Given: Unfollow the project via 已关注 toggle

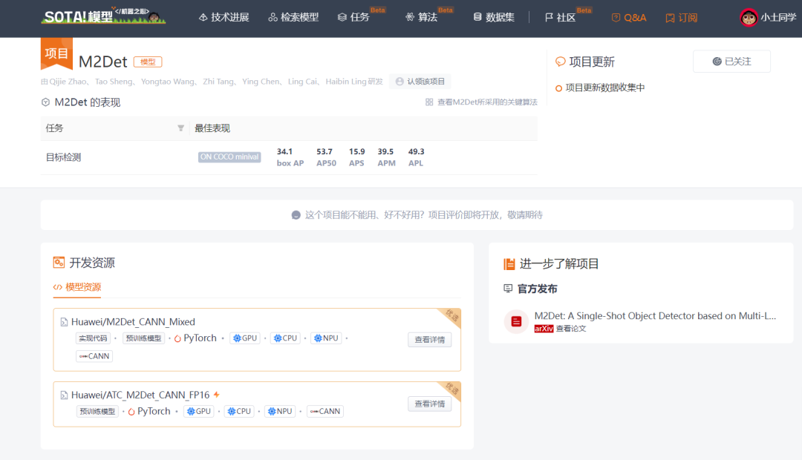Looking at the screenshot, I should click(731, 62).
